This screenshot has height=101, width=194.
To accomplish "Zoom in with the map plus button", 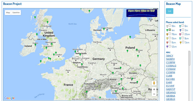I will (x=154, y=89).
